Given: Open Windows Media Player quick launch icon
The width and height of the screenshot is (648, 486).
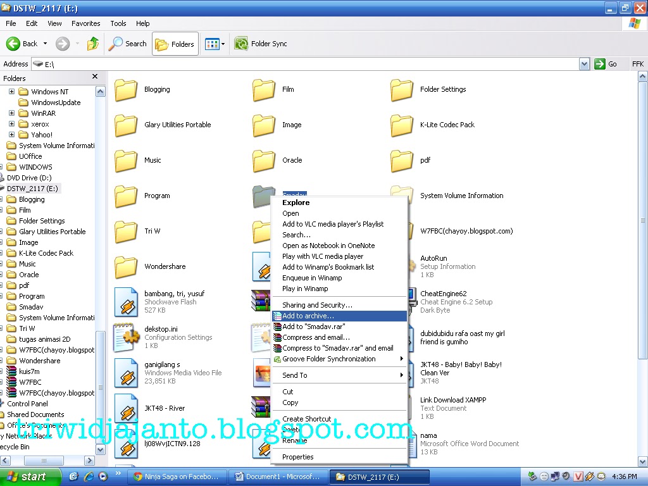Looking at the screenshot, I should pyautogui.click(x=103, y=477).
